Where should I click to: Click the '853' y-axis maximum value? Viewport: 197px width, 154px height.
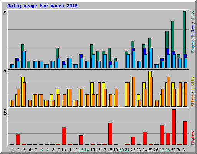pos(6,112)
